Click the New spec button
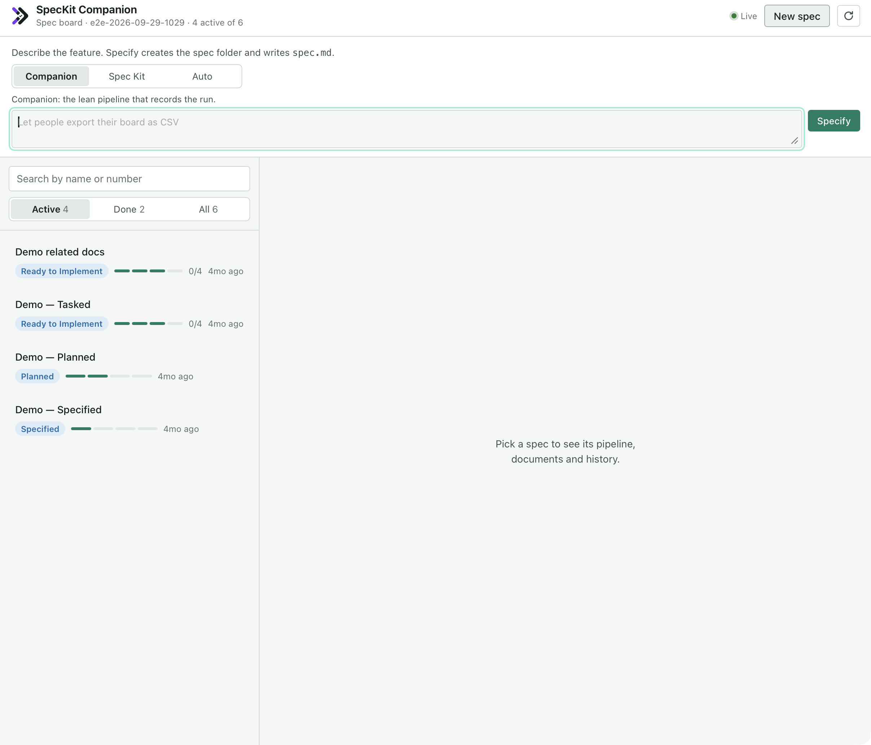Screen dimensions: 871x745 click(797, 16)
